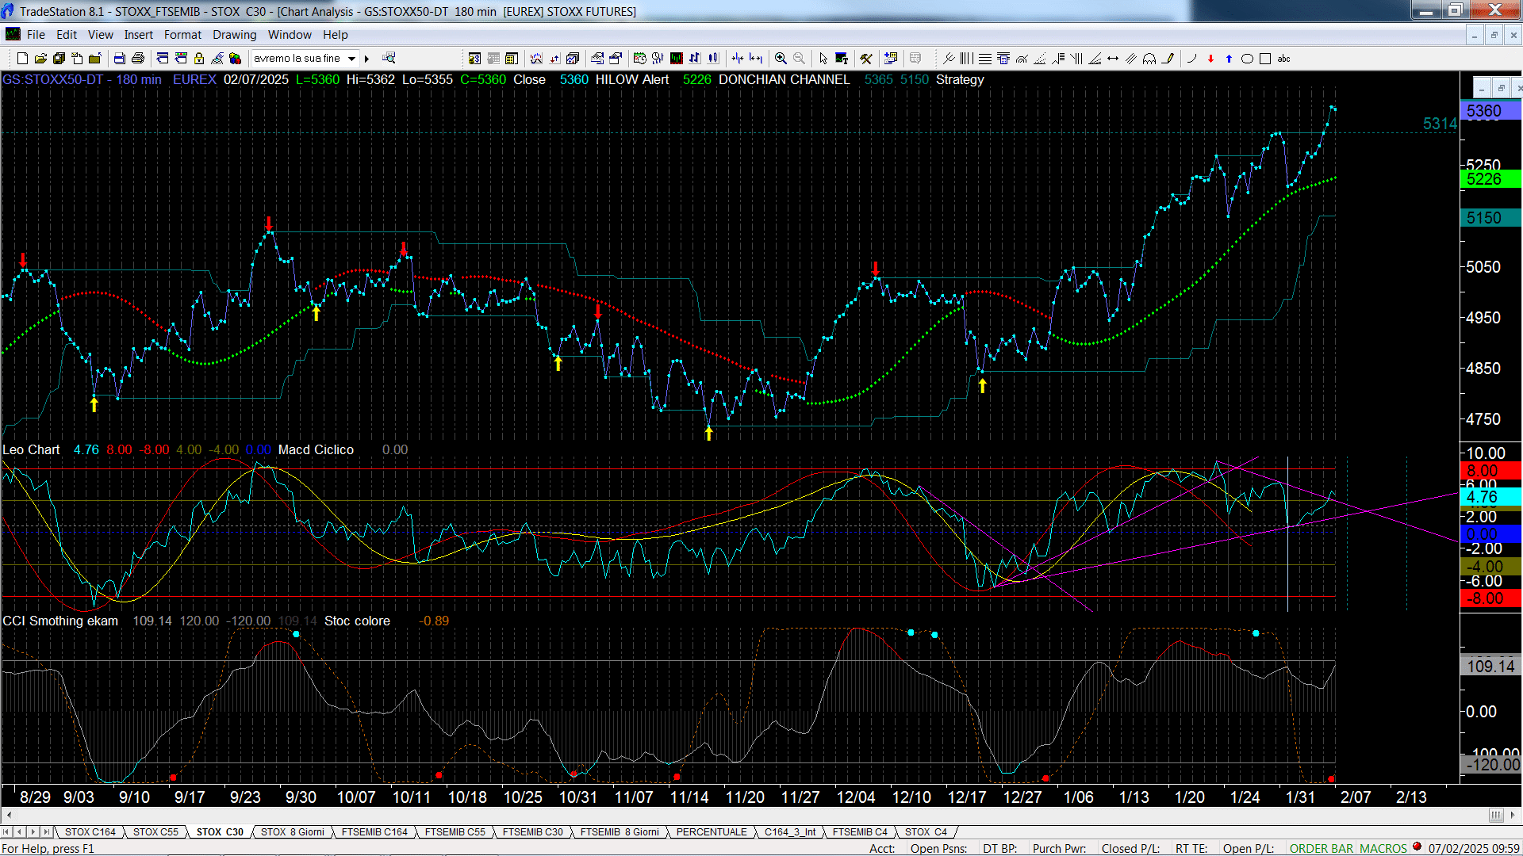Click the Zoom Out magnifier icon
The width and height of the screenshot is (1523, 856).
click(x=799, y=59)
